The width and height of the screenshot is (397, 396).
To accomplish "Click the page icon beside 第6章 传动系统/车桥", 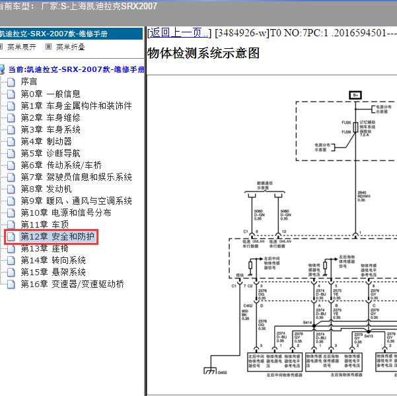I will pyautogui.click(x=11, y=165).
